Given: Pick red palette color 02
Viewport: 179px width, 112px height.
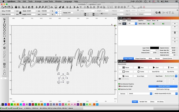Looking at the screenshot, I should 9,104.
